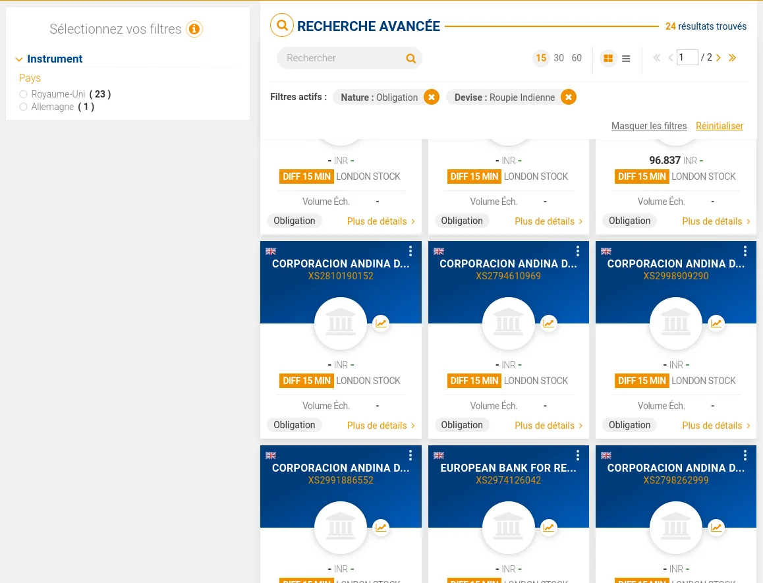Click Réinitialiser to reset filters
763x583 pixels.
point(720,126)
